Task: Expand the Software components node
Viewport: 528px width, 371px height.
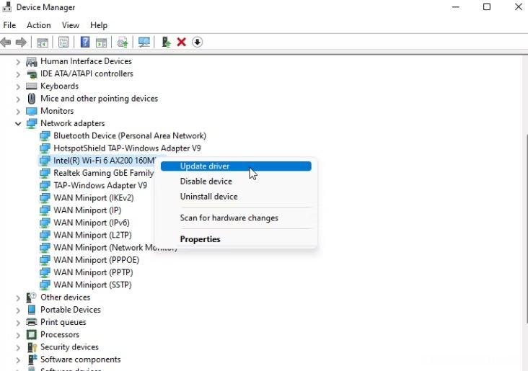Action: [18, 360]
